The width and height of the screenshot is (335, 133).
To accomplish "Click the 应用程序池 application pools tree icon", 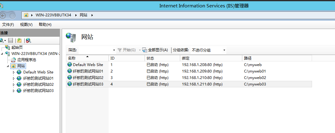I will [13, 60].
